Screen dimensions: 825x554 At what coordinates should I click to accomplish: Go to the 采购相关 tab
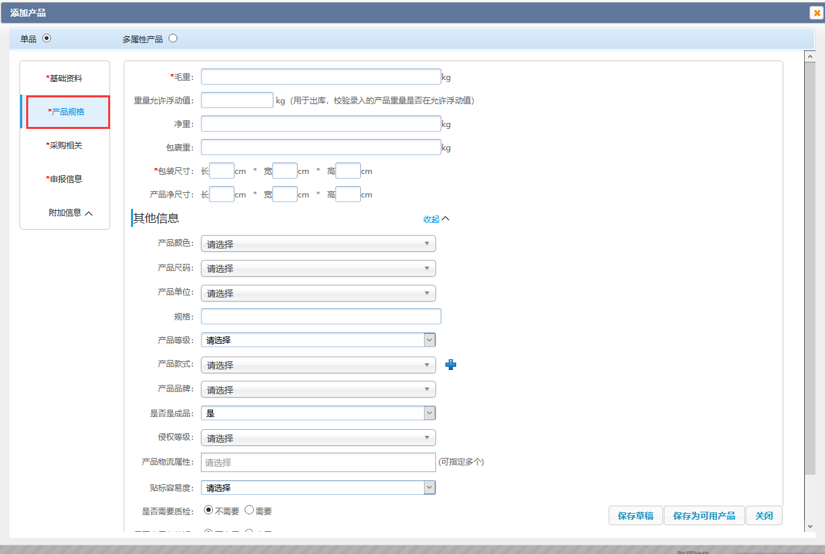pos(65,146)
